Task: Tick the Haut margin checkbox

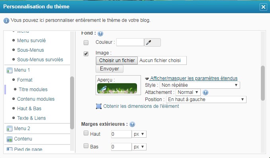Action: coord(86,133)
